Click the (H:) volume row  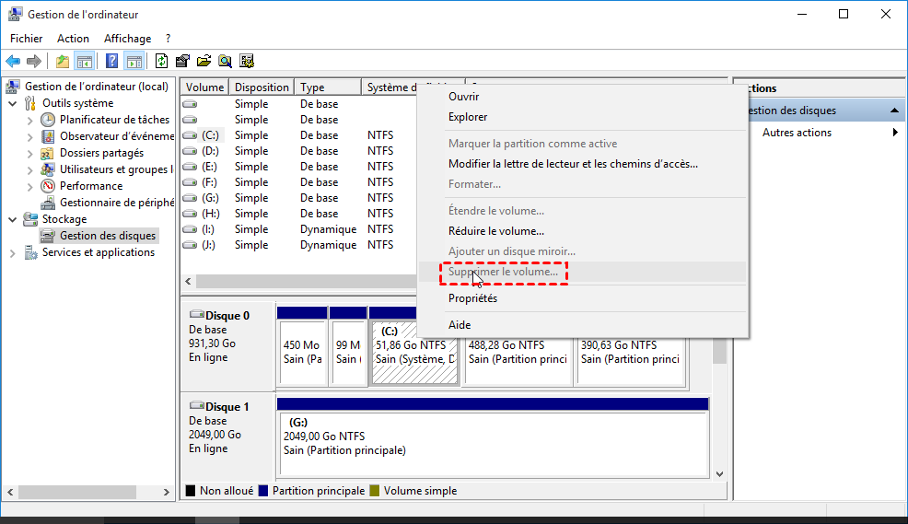(298, 214)
